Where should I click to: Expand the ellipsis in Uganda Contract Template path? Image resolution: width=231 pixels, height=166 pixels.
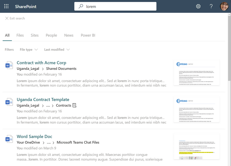tap(48, 105)
